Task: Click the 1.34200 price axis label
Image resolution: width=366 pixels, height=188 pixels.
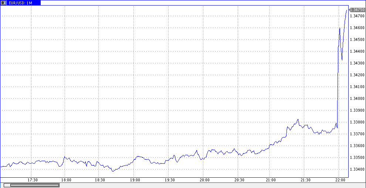Action: pos(357,75)
